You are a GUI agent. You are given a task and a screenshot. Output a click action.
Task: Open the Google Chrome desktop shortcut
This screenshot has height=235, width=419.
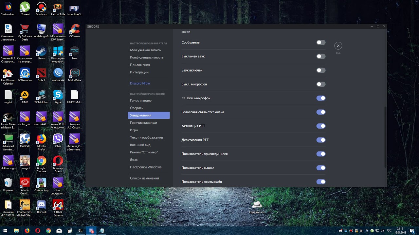41,164
